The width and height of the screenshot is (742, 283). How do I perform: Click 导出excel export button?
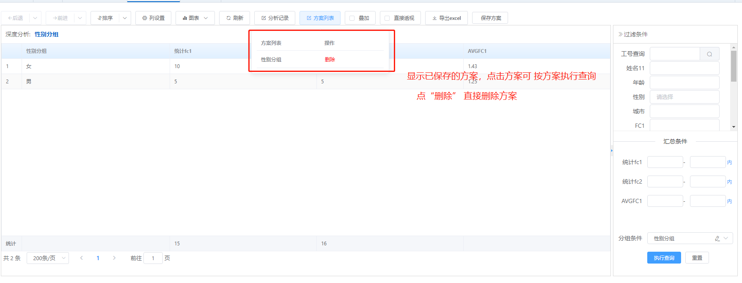446,18
